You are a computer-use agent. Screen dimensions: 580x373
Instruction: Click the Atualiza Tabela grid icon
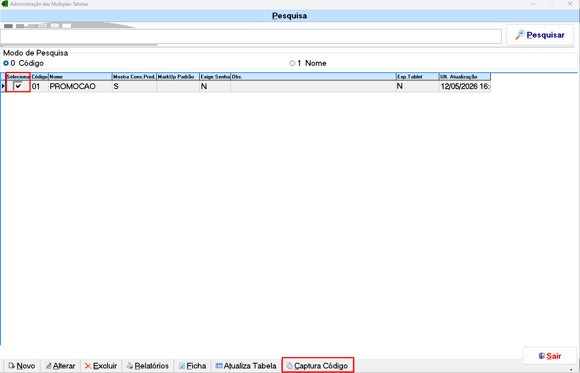[219, 366]
